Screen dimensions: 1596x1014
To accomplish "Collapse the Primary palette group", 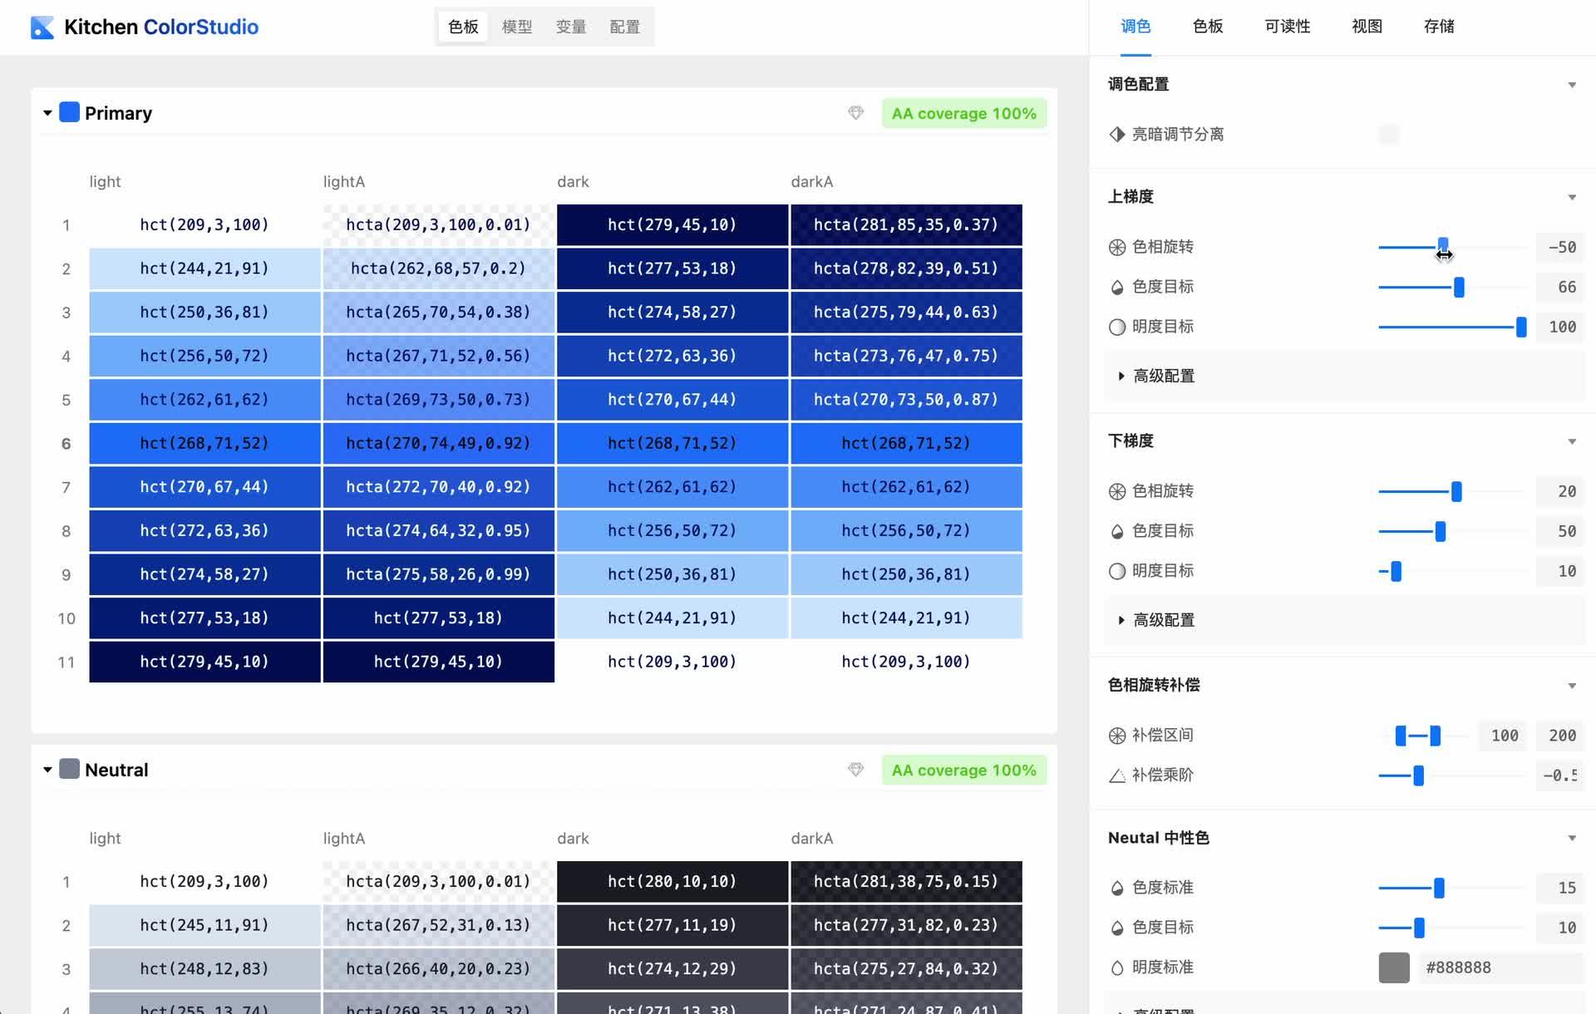I will point(47,113).
